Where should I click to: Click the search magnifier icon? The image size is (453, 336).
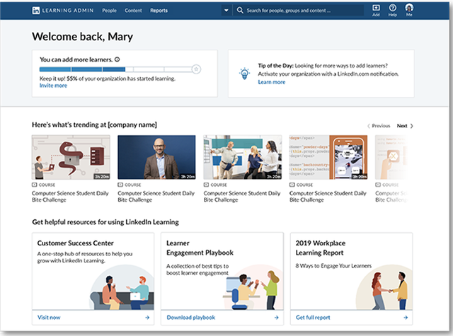click(x=240, y=11)
